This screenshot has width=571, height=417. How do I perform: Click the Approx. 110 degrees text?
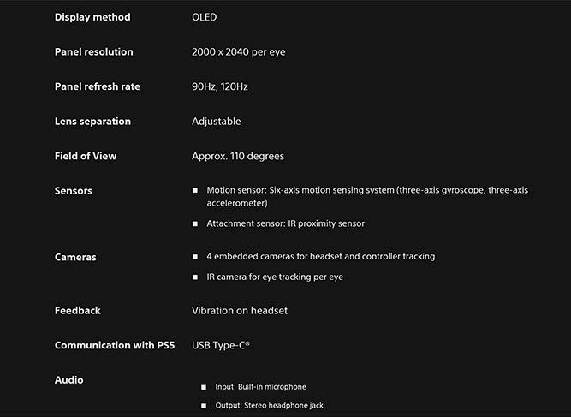click(238, 156)
